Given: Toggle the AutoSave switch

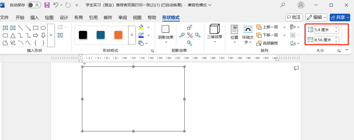Looking at the screenshot, I should coord(34,5).
